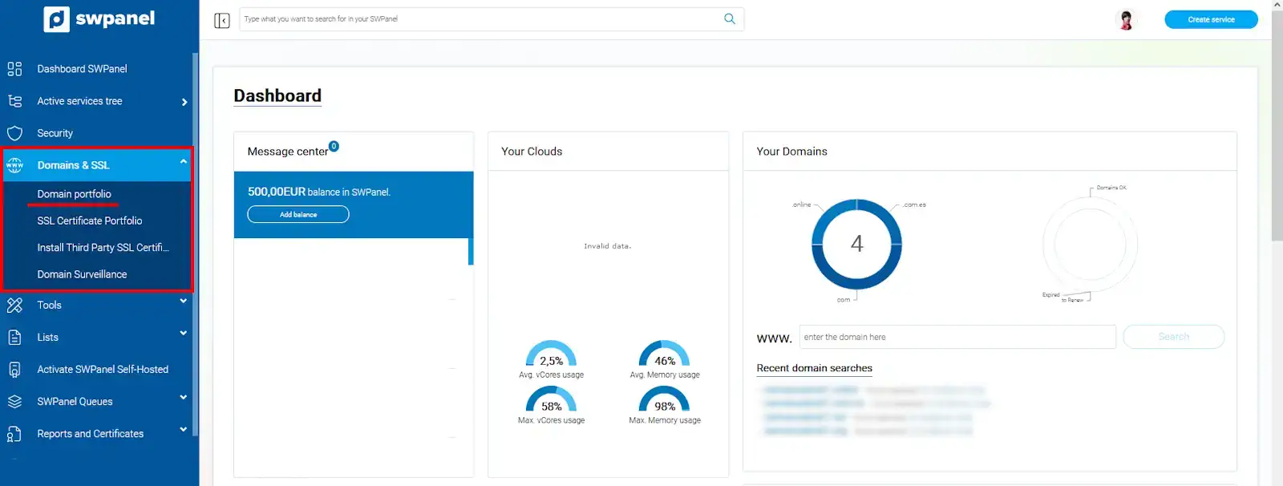Screen dimensions: 1283x486
Task: Click the Lists document icon
Action: tap(14, 338)
